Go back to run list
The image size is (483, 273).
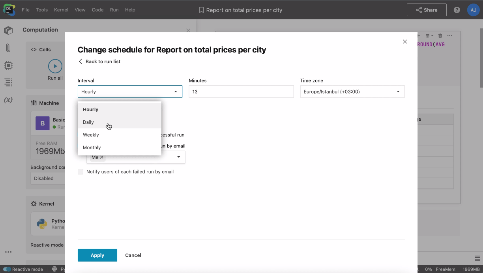99,62
